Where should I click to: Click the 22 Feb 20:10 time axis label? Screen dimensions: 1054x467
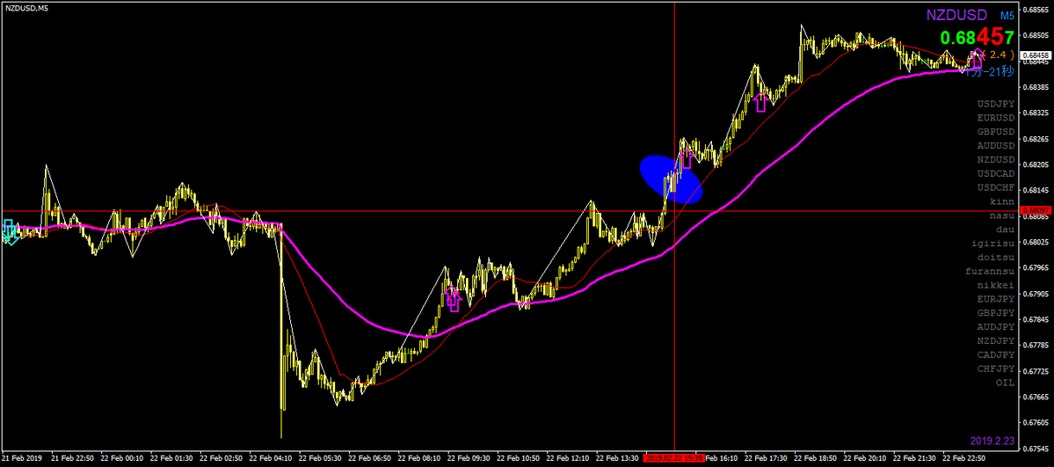click(866, 458)
